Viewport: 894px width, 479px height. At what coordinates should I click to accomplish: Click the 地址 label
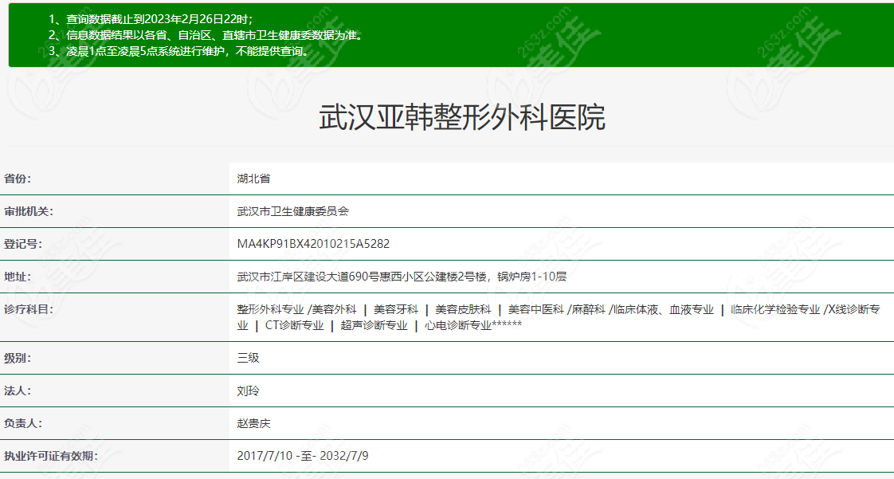(18, 277)
